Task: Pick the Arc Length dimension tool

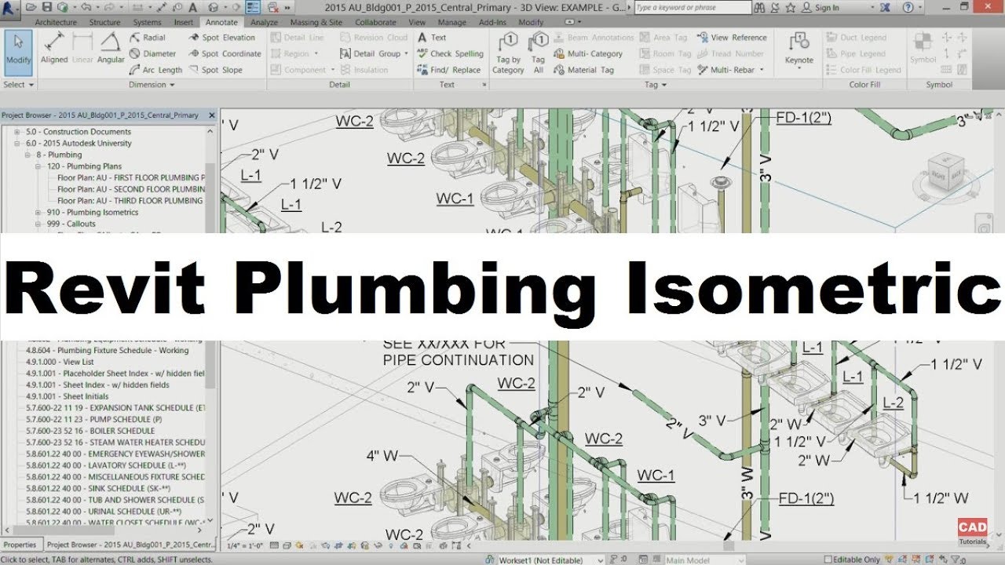Action: tap(155, 70)
